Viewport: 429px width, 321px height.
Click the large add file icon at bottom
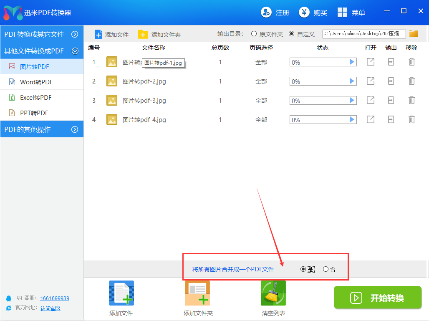[121, 293]
